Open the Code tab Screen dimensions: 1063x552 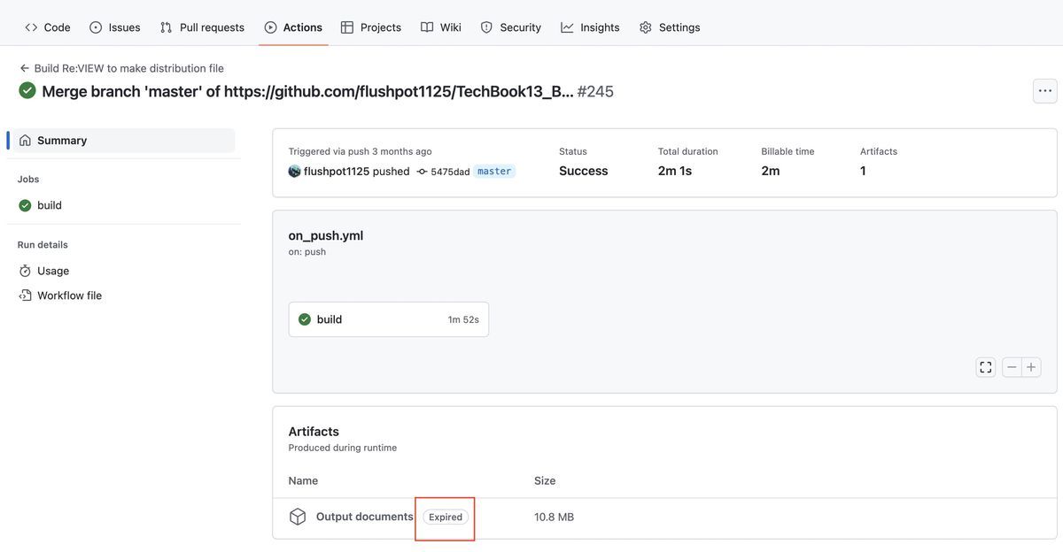click(x=48, y=27)
